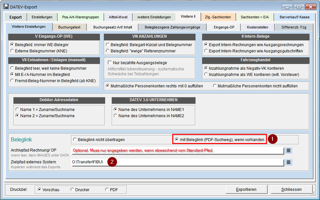Viewport: 320px width, 200px height.
Task: Select 'Mit E-/ A-Nummer im Belegfeld'
Action: [40, 75]
